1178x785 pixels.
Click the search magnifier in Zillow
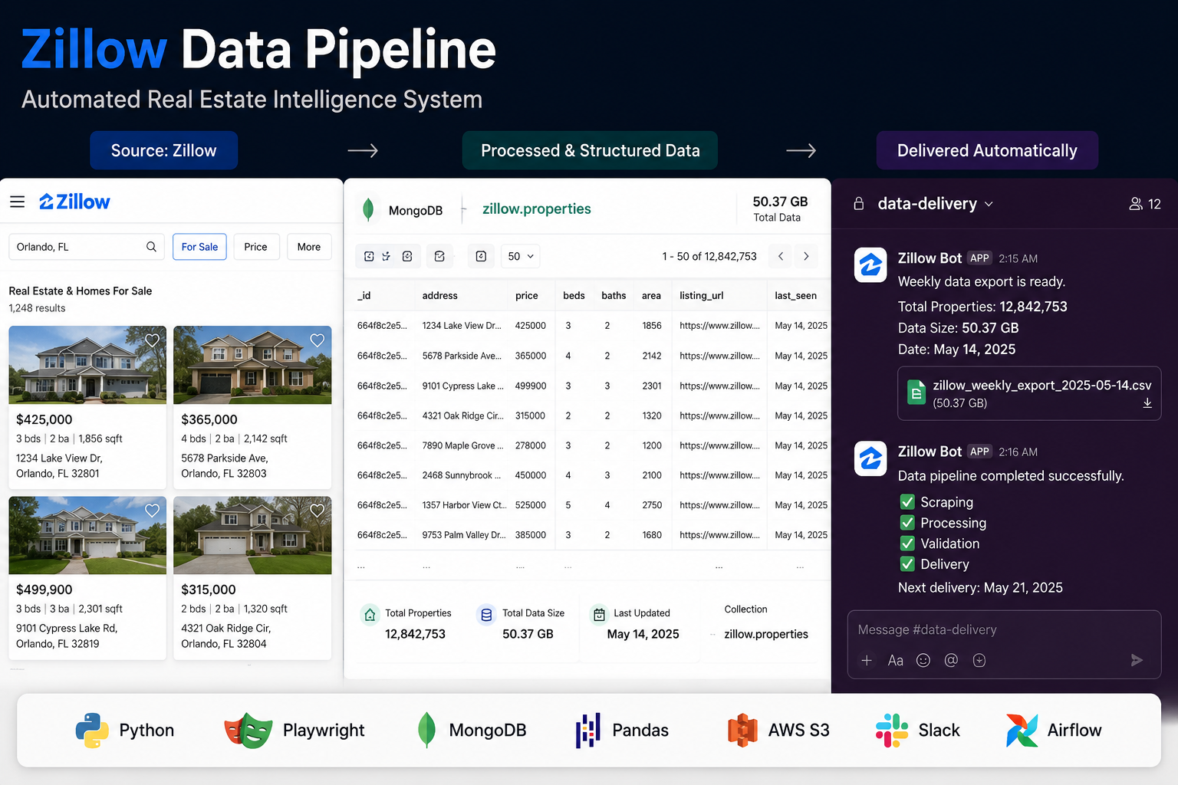point(151,247)
